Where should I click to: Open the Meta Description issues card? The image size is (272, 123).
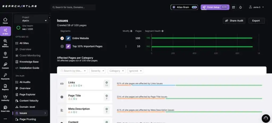tap(85, 110)
